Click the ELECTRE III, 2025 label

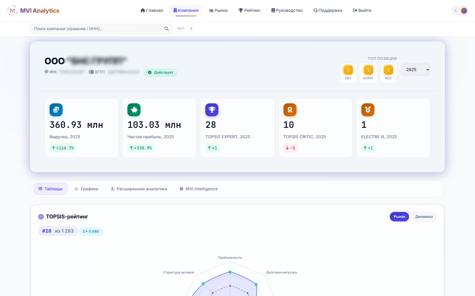pos(379,137)
